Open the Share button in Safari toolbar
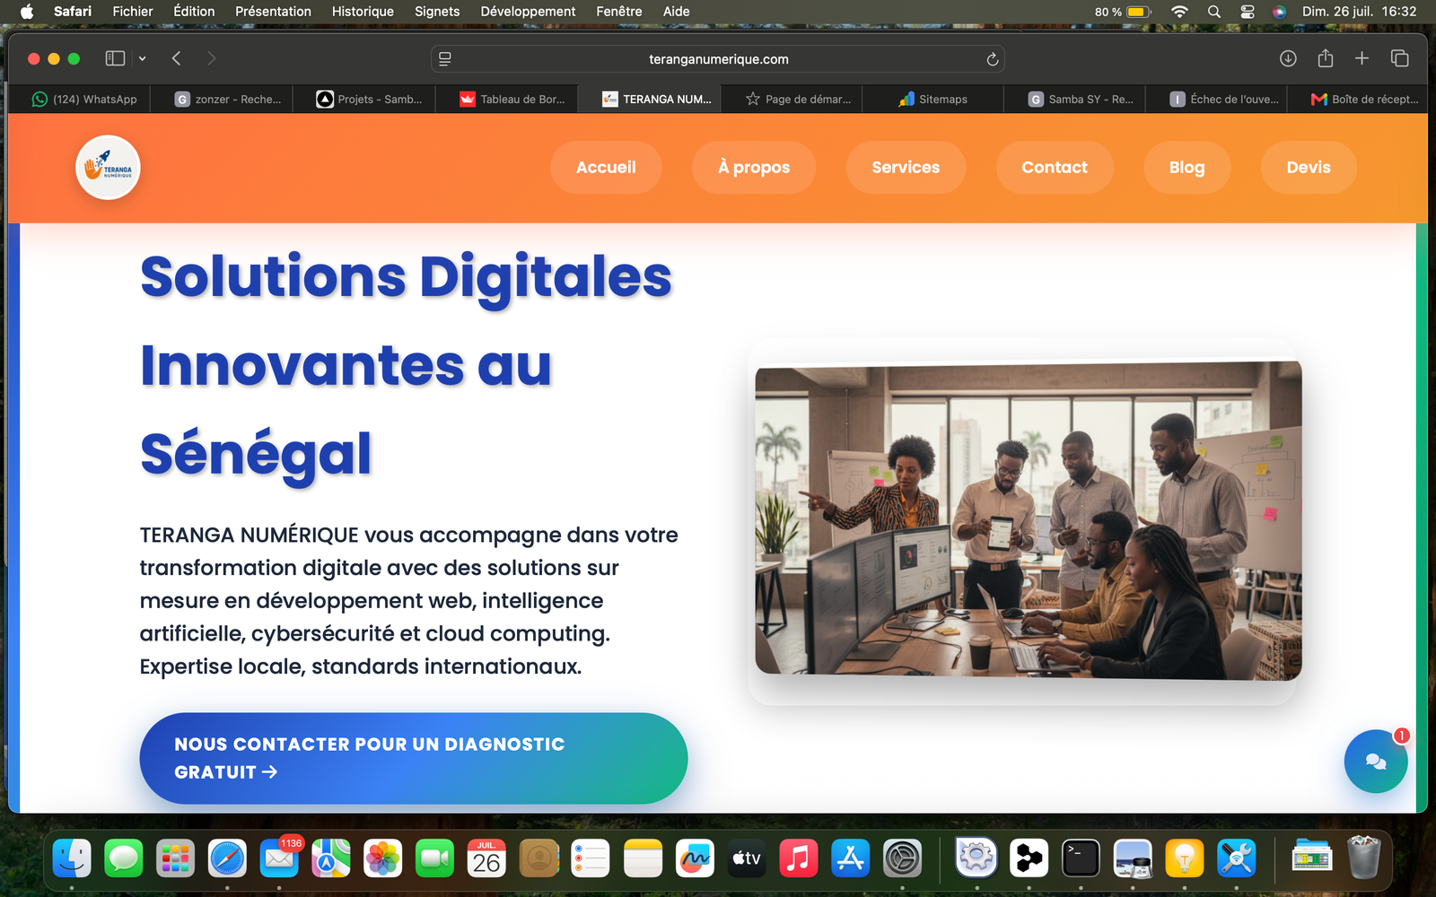 tap(1326, 58)
